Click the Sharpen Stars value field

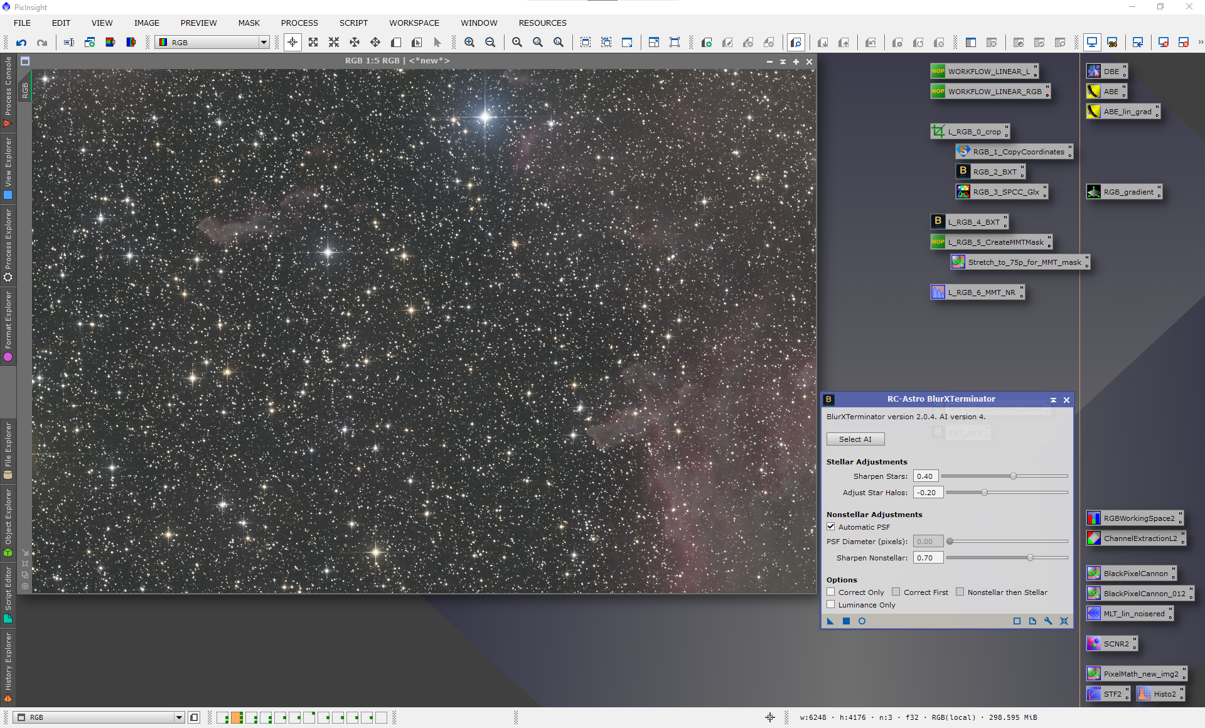pos(926,476)
